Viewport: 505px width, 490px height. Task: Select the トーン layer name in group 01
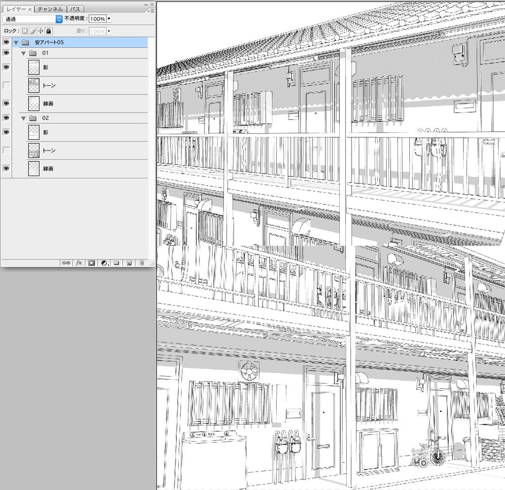(49, 85)
